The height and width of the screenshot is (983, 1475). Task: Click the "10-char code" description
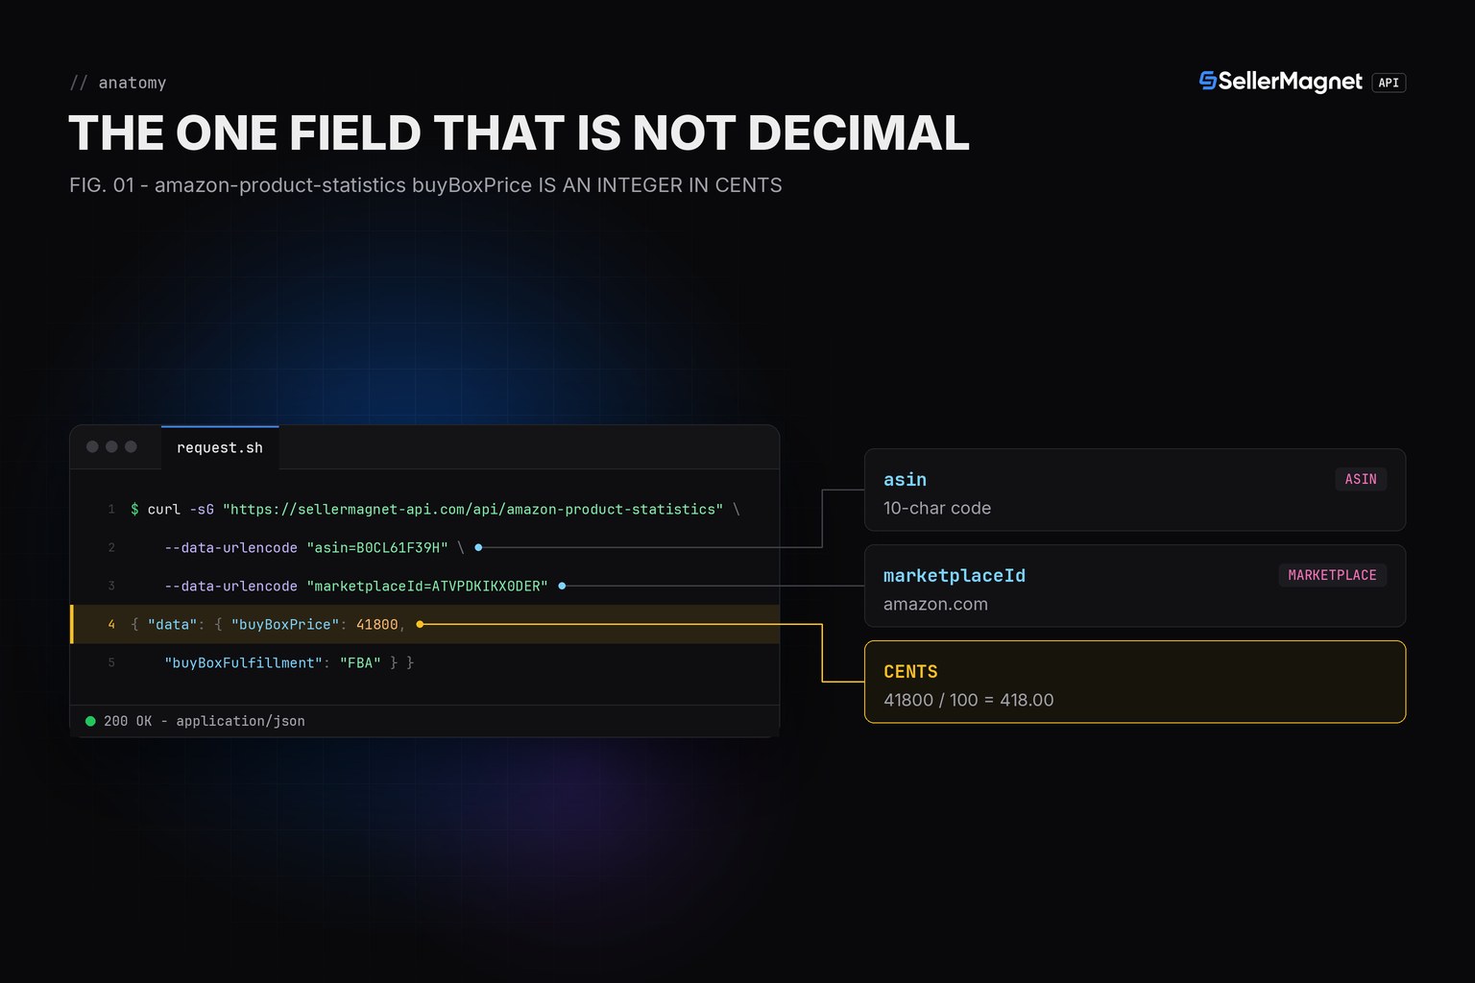coord(937,508)
